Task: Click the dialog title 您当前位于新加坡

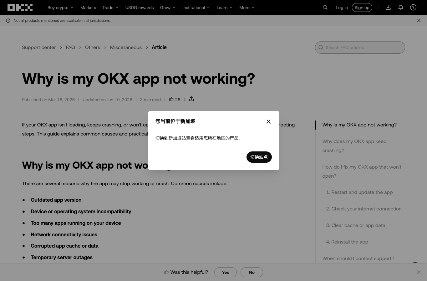Action: (175, 121)
